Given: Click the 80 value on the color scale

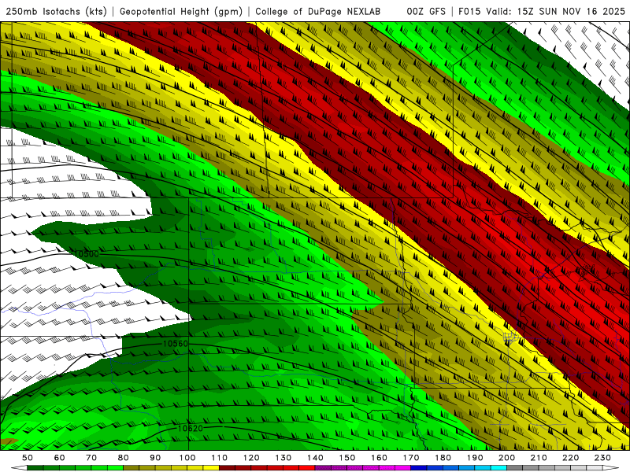Looking at the screenshot, I should point(124,458).
